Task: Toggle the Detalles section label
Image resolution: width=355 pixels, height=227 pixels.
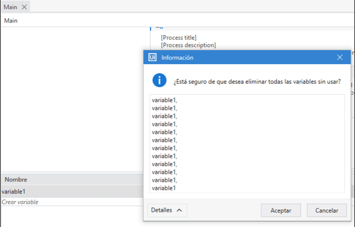Action: (162, 210)
